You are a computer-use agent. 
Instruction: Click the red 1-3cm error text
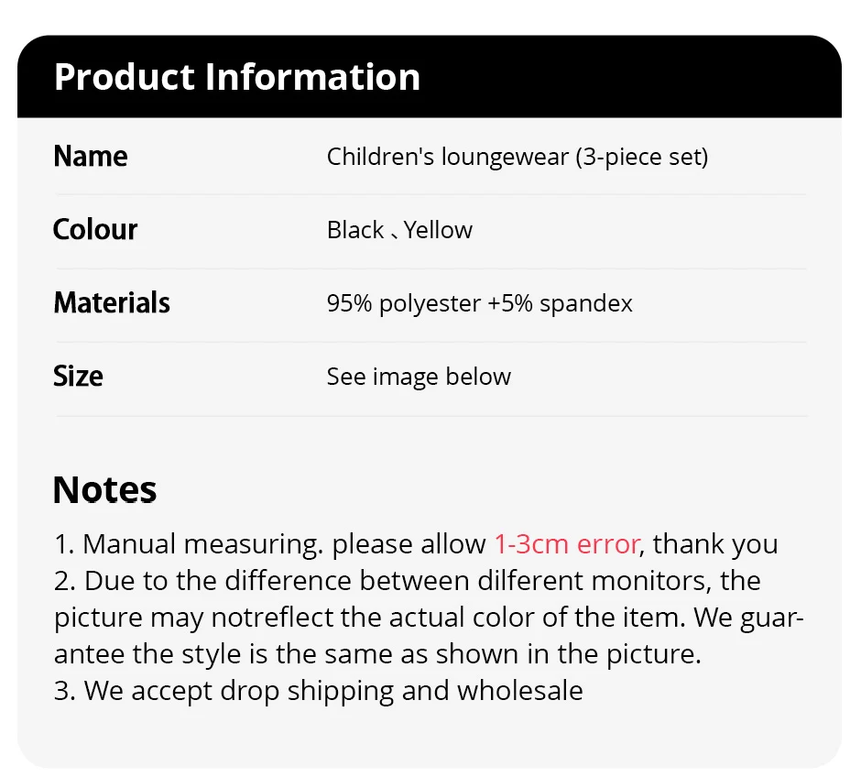[566, 544]
